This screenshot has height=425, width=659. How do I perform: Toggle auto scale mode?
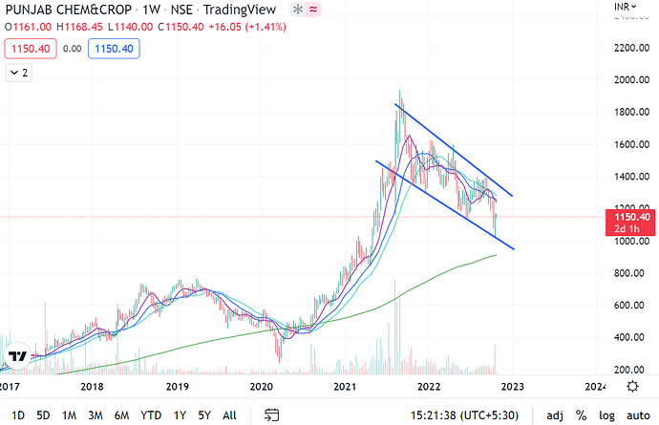coord(638,415)
